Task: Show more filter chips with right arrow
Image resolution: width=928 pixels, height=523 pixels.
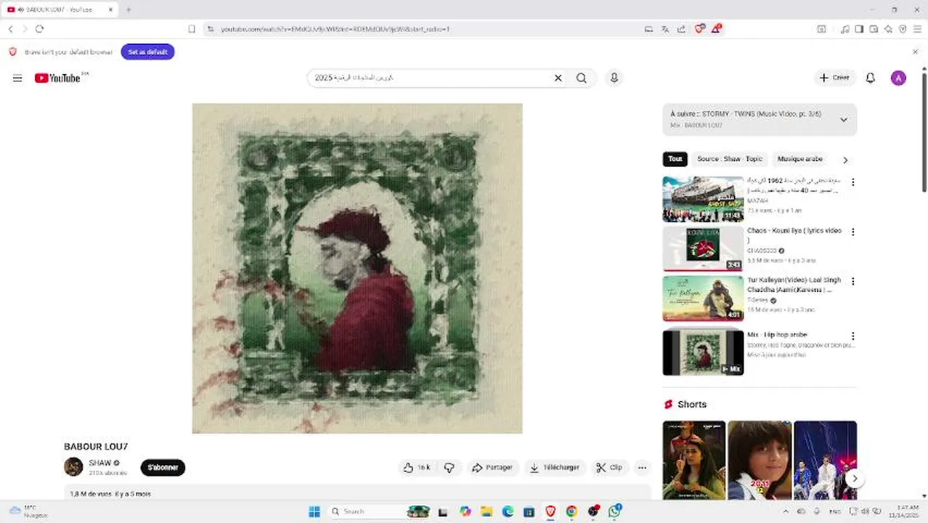Action: 845,160
